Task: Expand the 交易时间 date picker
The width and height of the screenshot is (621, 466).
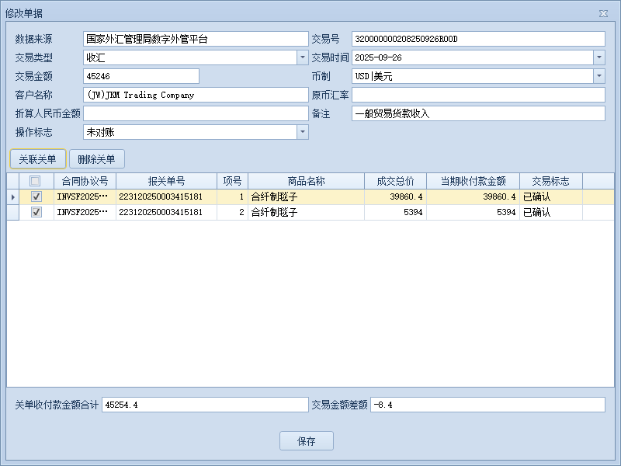Action: (x=598, y=57)
